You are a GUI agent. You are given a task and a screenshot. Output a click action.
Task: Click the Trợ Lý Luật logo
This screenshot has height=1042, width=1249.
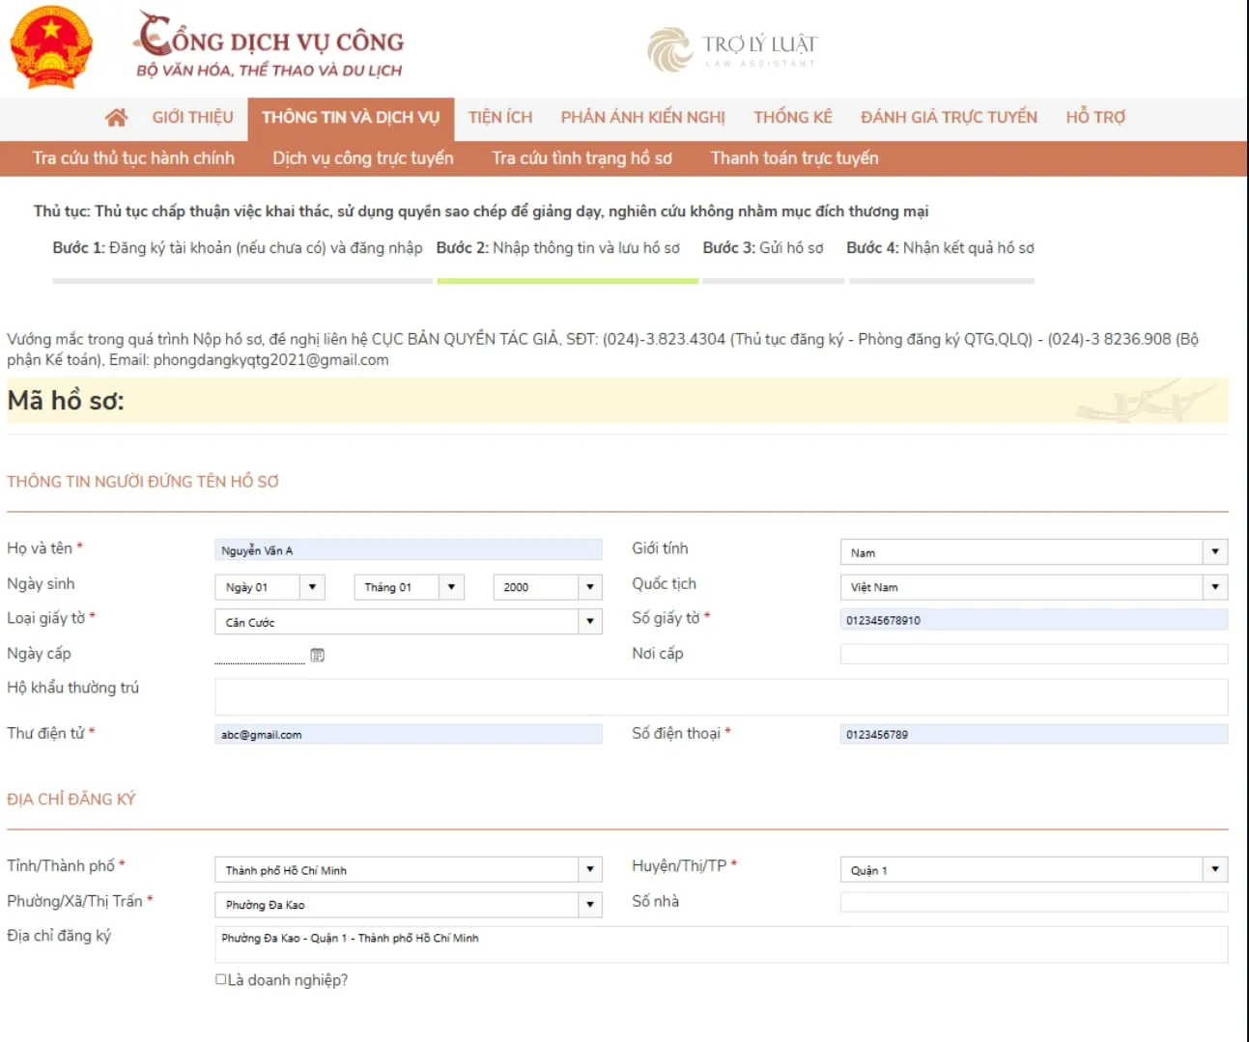[x=732, y=48]
